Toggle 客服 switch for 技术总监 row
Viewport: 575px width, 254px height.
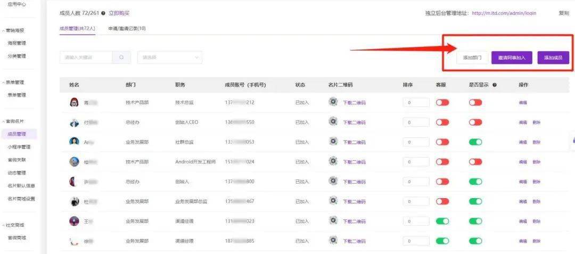coord(442,103)
